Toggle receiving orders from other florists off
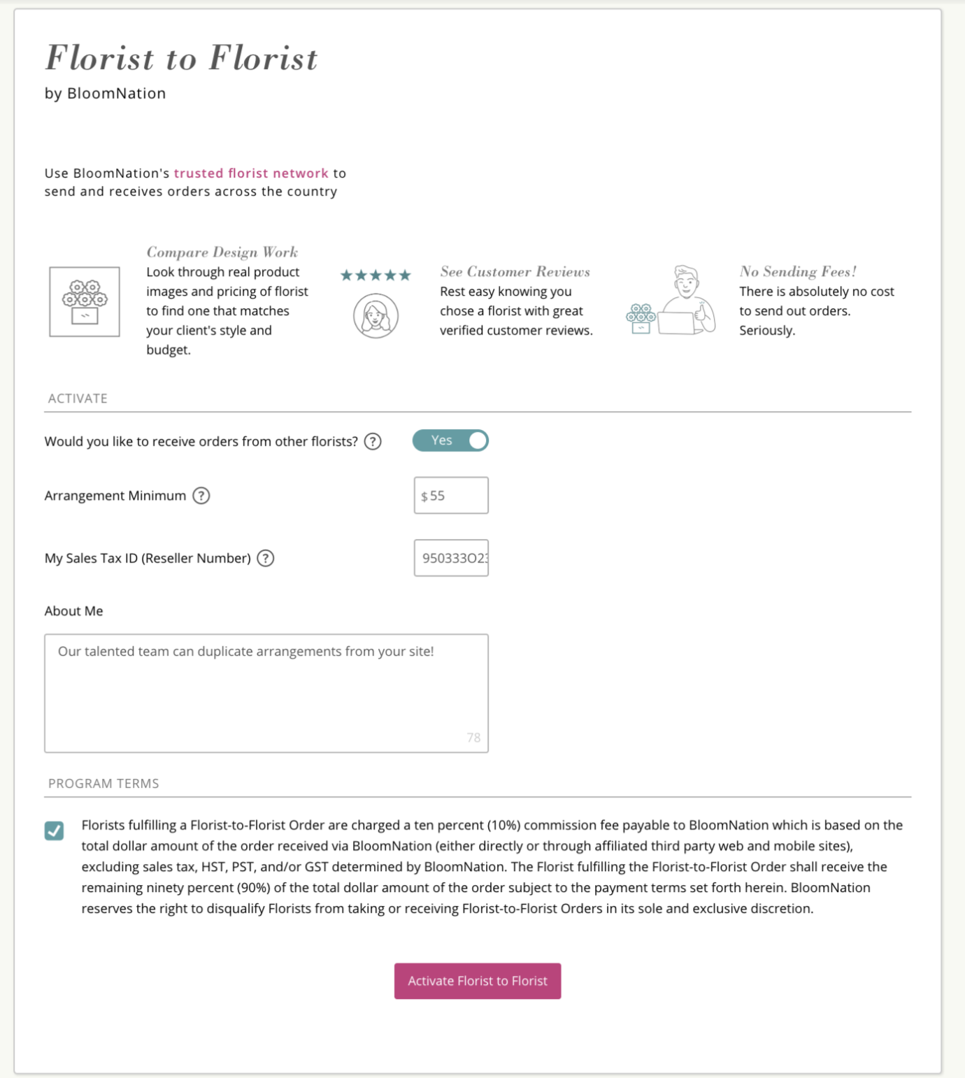The image size is (965, 1078). tap(451, 440)
